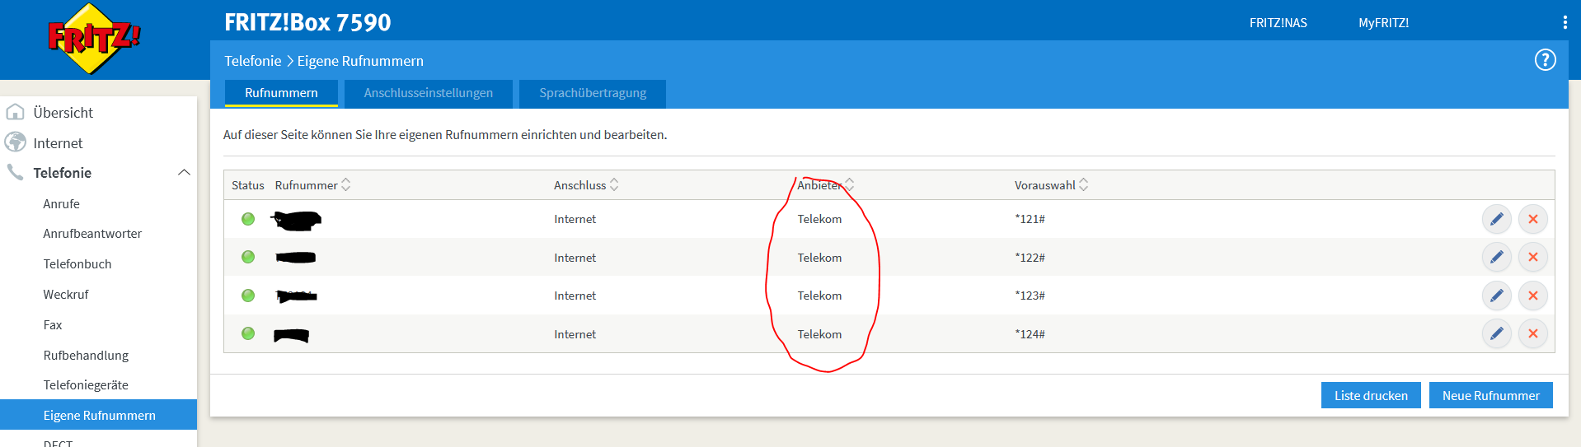Click the Status column header
Screen dimensions: 1581x447
point(247,185)
